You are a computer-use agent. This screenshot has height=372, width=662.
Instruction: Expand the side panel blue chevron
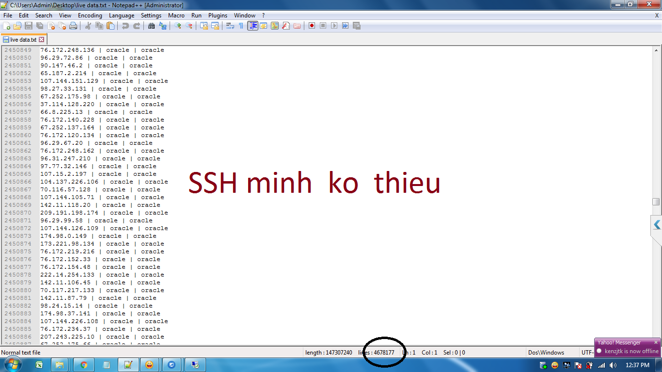(x=657, y=225)
